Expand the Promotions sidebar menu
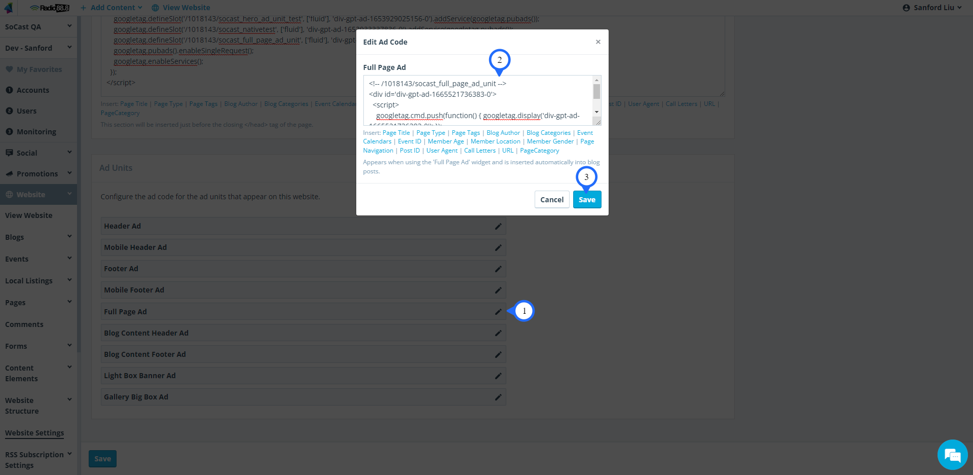Image resolution: width=973 pixels, height=475 pixels. pos(39,173)
